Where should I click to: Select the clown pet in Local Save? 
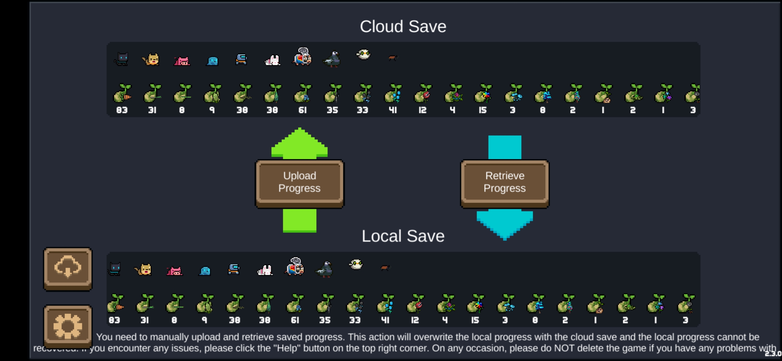(x=295, y=266)
